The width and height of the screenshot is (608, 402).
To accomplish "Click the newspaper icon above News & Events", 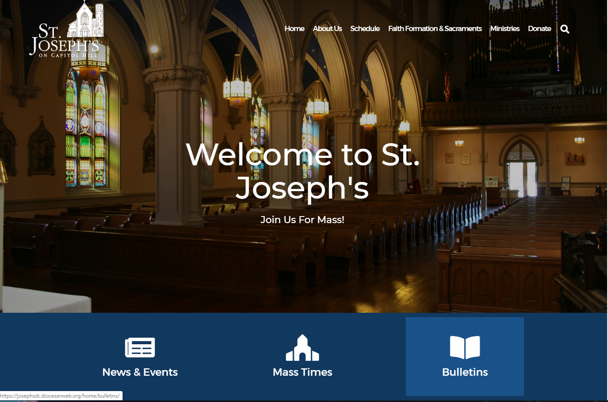I will (140, 348).
